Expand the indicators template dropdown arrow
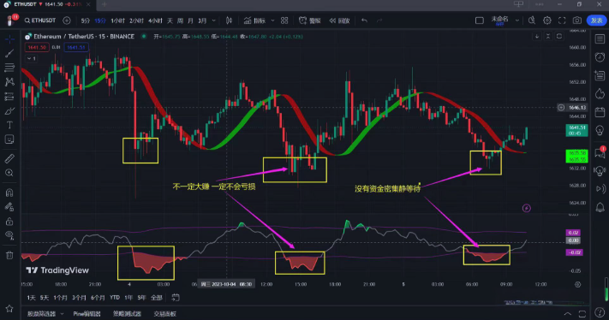 pos(272,21)
